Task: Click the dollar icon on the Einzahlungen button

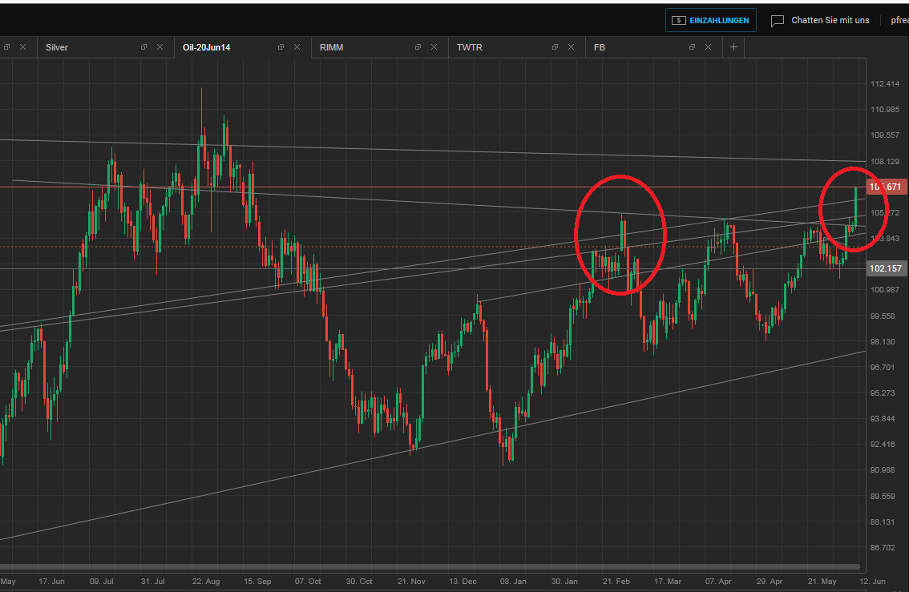Action: [x=681, y=20]
